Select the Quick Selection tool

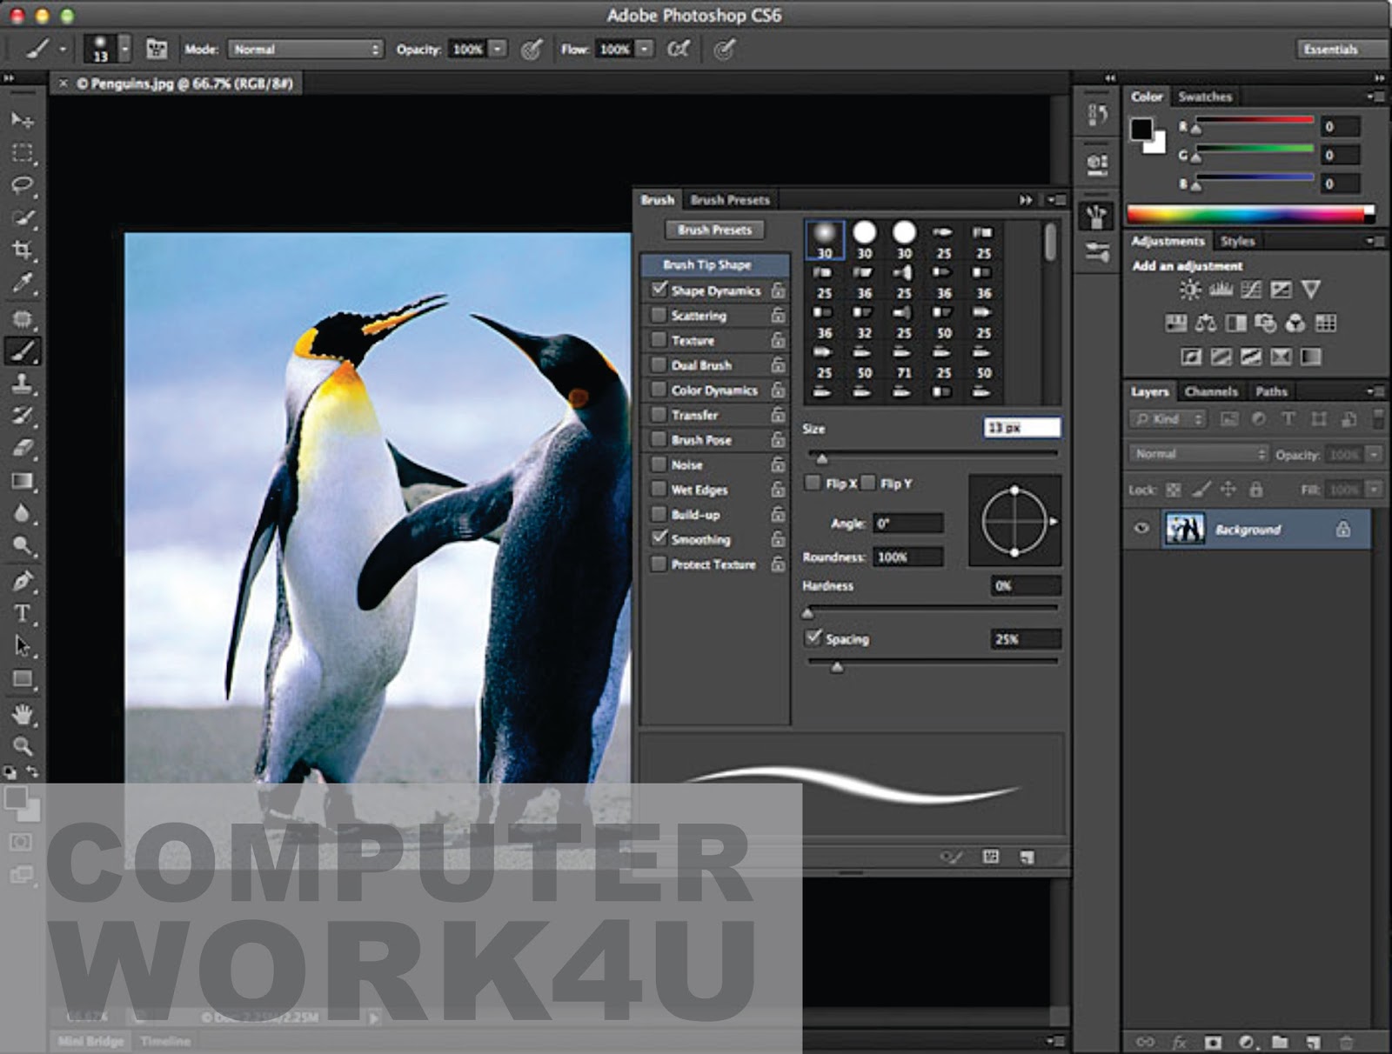[23, 217]
